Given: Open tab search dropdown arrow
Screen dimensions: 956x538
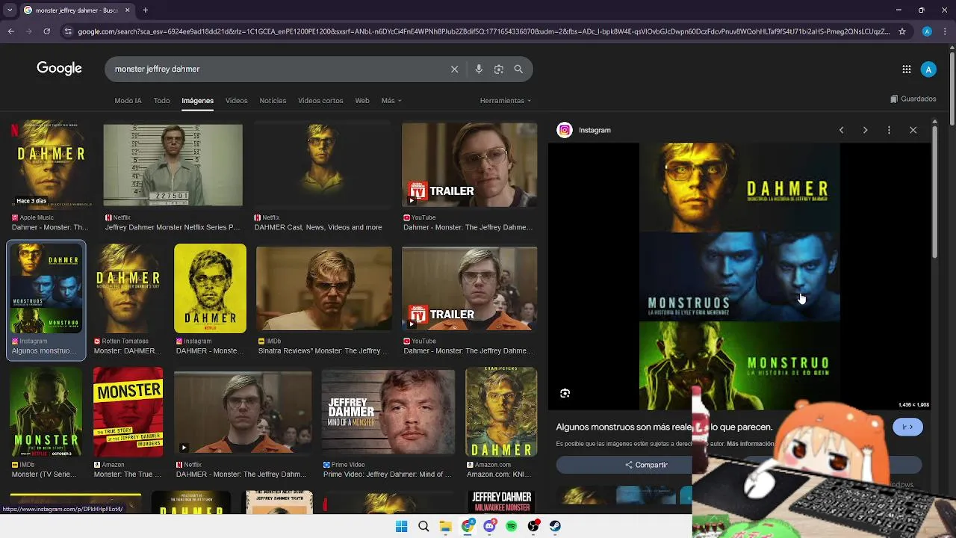Looking at the screenshot, I should [x=10, y=10].
